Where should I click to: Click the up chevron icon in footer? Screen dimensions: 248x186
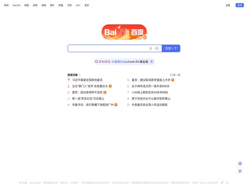pyautogui.click(x=227, y=183)
